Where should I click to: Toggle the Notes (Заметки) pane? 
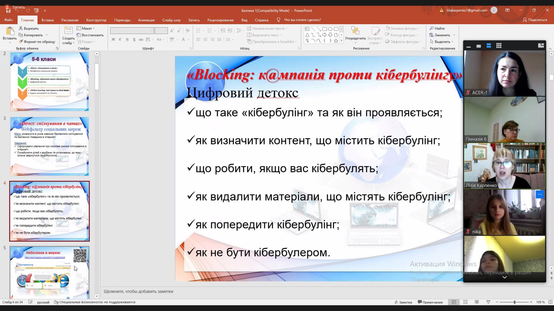click(403, 302)
